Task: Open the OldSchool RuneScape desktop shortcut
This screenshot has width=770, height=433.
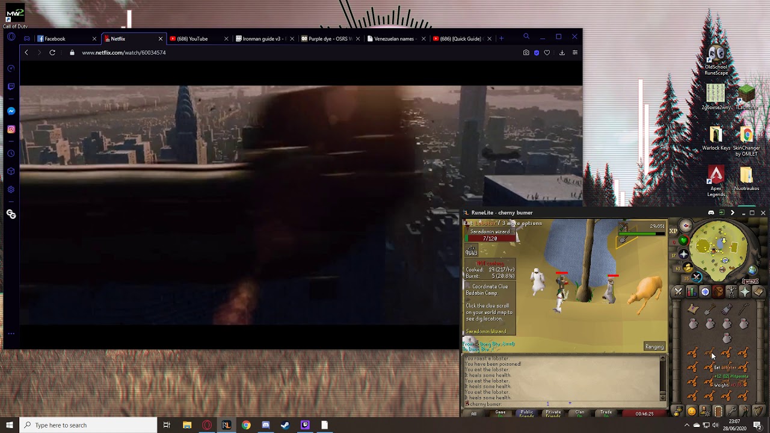Action: [716, 60]
